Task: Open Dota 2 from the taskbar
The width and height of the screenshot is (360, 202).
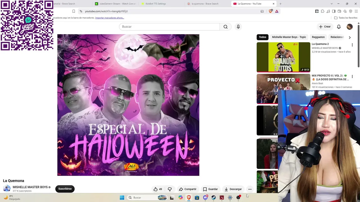Action: [x=222, y=198]
